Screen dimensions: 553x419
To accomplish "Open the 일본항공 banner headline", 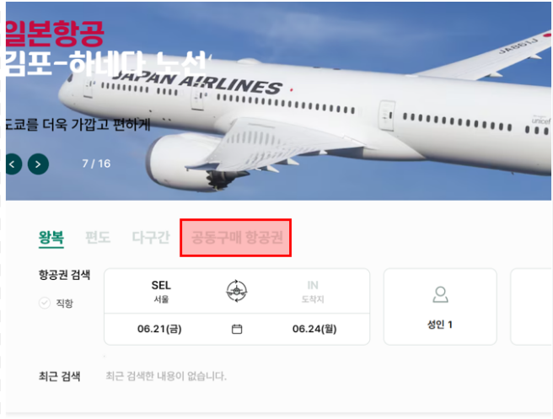I will [55, 34].
